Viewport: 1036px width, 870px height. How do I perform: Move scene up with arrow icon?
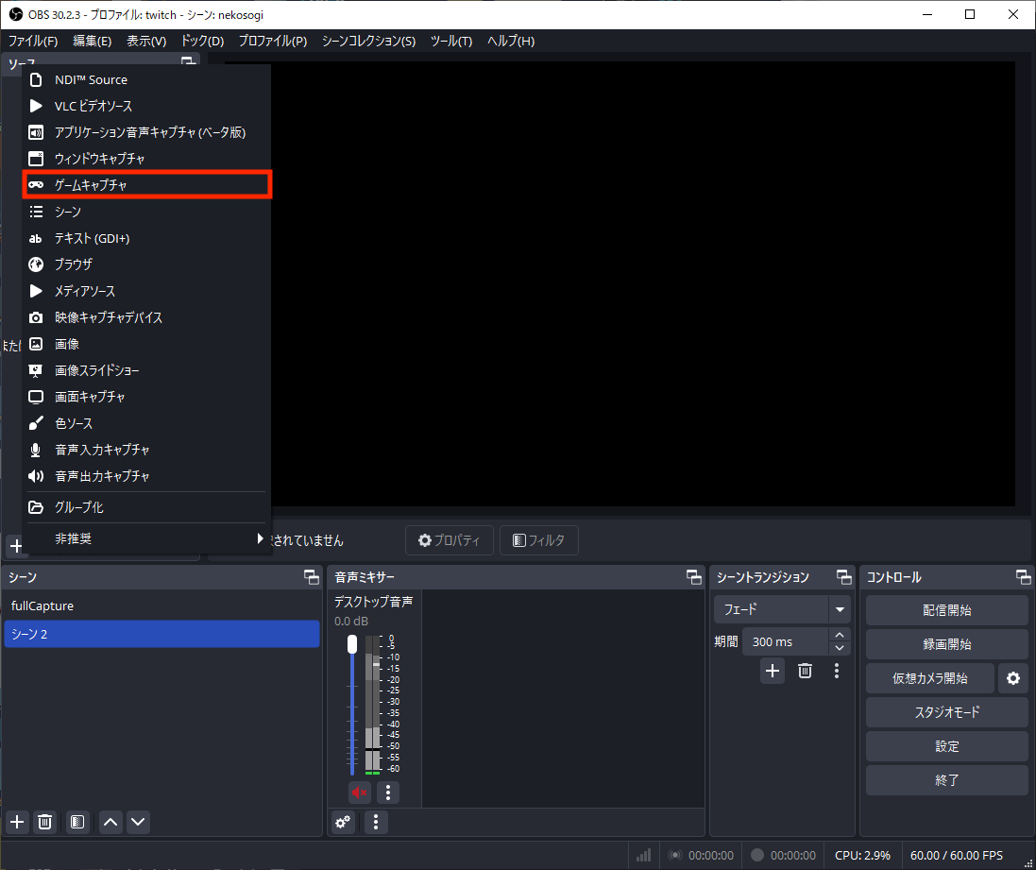click(110, 822)
